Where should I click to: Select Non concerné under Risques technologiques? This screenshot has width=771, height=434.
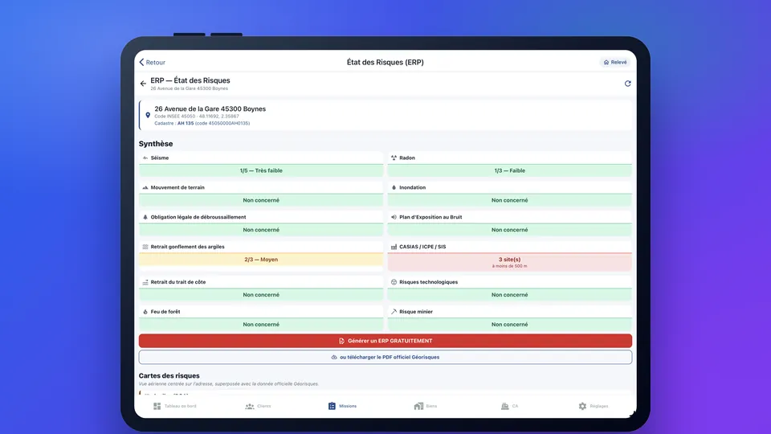click(509, 295)
